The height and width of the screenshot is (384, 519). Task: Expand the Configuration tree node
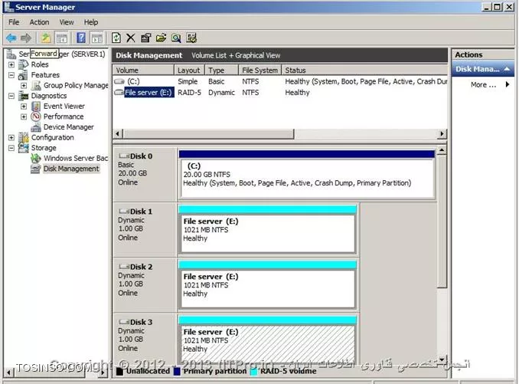11,137
